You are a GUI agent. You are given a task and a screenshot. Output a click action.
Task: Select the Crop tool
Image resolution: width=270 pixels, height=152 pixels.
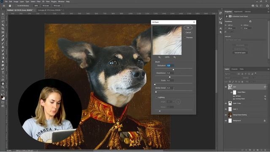3,29
